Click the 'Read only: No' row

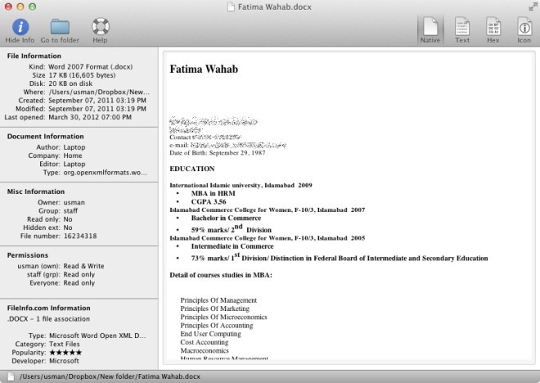(x=50, y=219)
